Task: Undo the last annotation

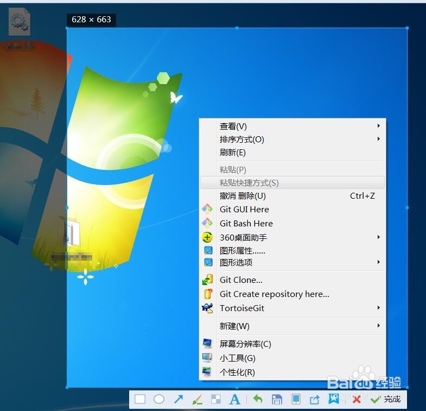Action: click(x=258, y=399)
